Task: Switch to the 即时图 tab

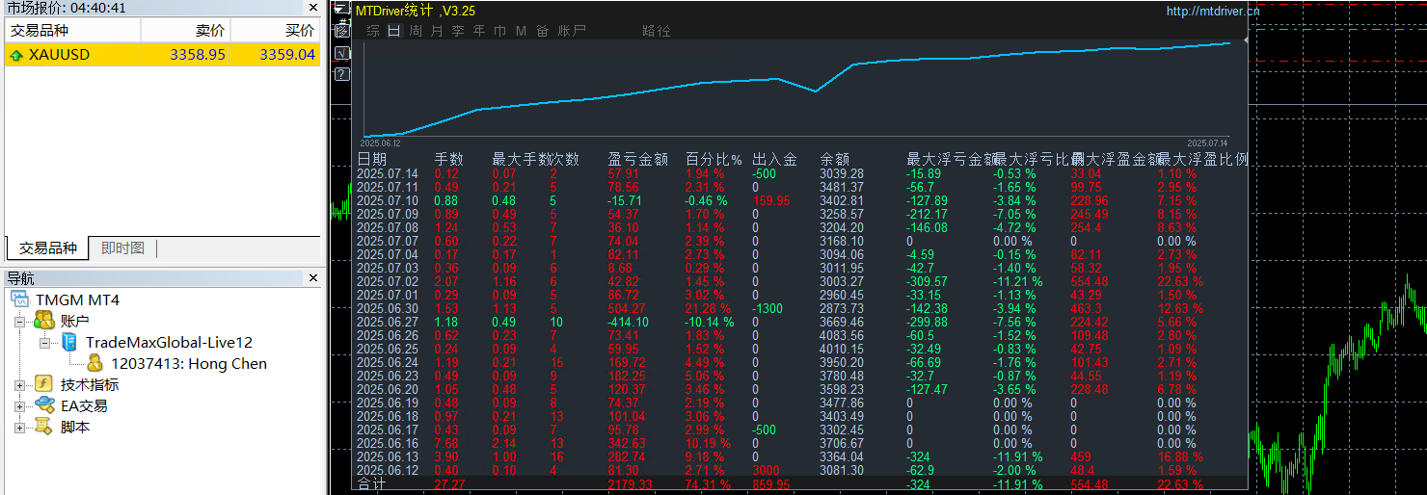Action: click(122, 248)
